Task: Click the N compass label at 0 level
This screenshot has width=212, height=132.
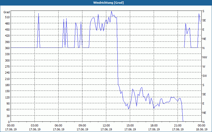Action: [204, 122]
